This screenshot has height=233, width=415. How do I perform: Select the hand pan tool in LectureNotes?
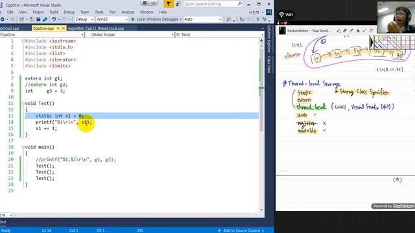coord(358,30)
